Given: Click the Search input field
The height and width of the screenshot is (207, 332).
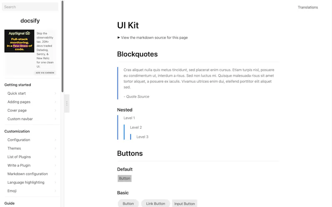Looking at the screenshot, I should (x=30, y=7).
